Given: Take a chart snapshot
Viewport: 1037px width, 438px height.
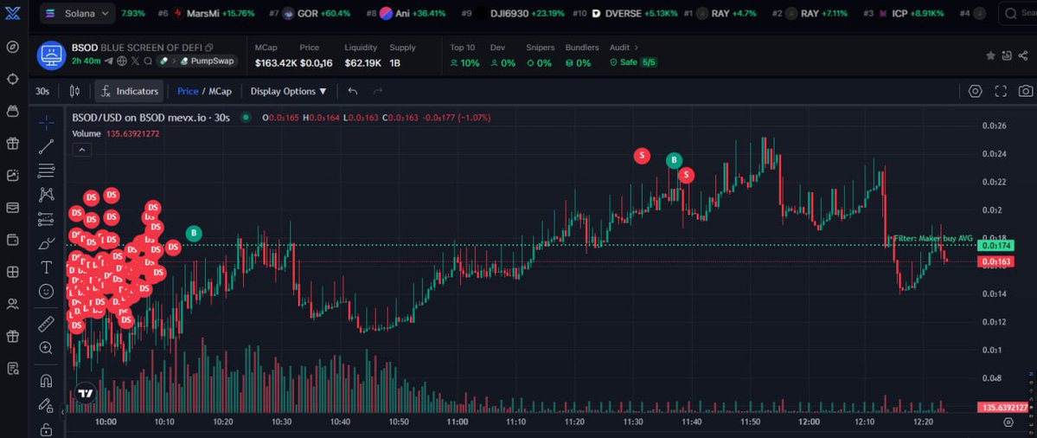Looking at the screenshot, I should [1025, 91].
